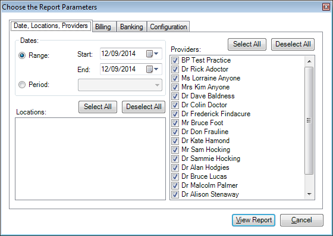Click the View Report button
Screen dimensions: 333x236
point(253,220)
